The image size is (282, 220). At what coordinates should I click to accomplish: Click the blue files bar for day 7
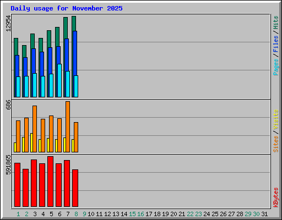point(67,55)
